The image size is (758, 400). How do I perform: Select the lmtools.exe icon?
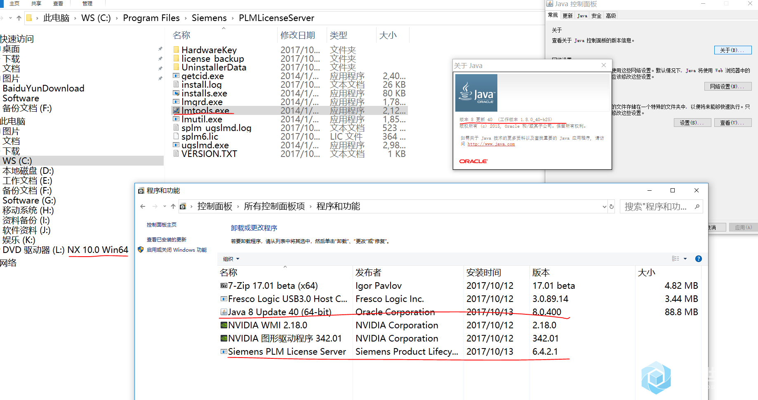(x=176, y=110)
